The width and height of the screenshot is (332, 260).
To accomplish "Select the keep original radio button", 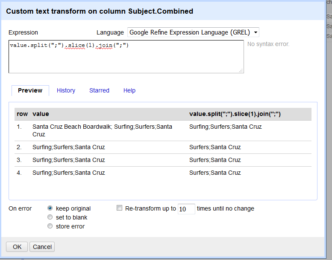I will tap(50, 208).
